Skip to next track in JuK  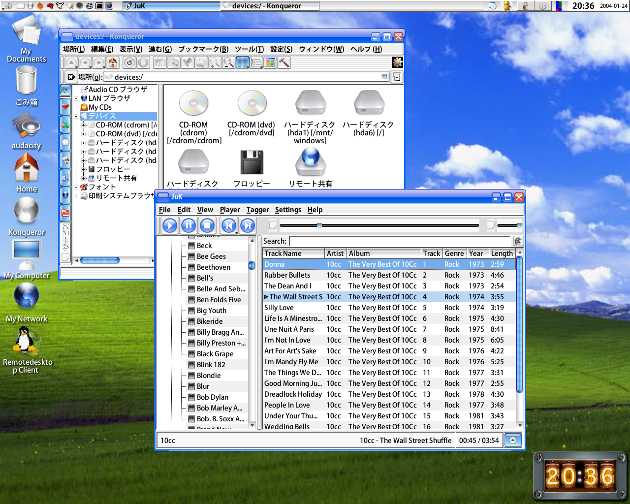click(248, 225)
